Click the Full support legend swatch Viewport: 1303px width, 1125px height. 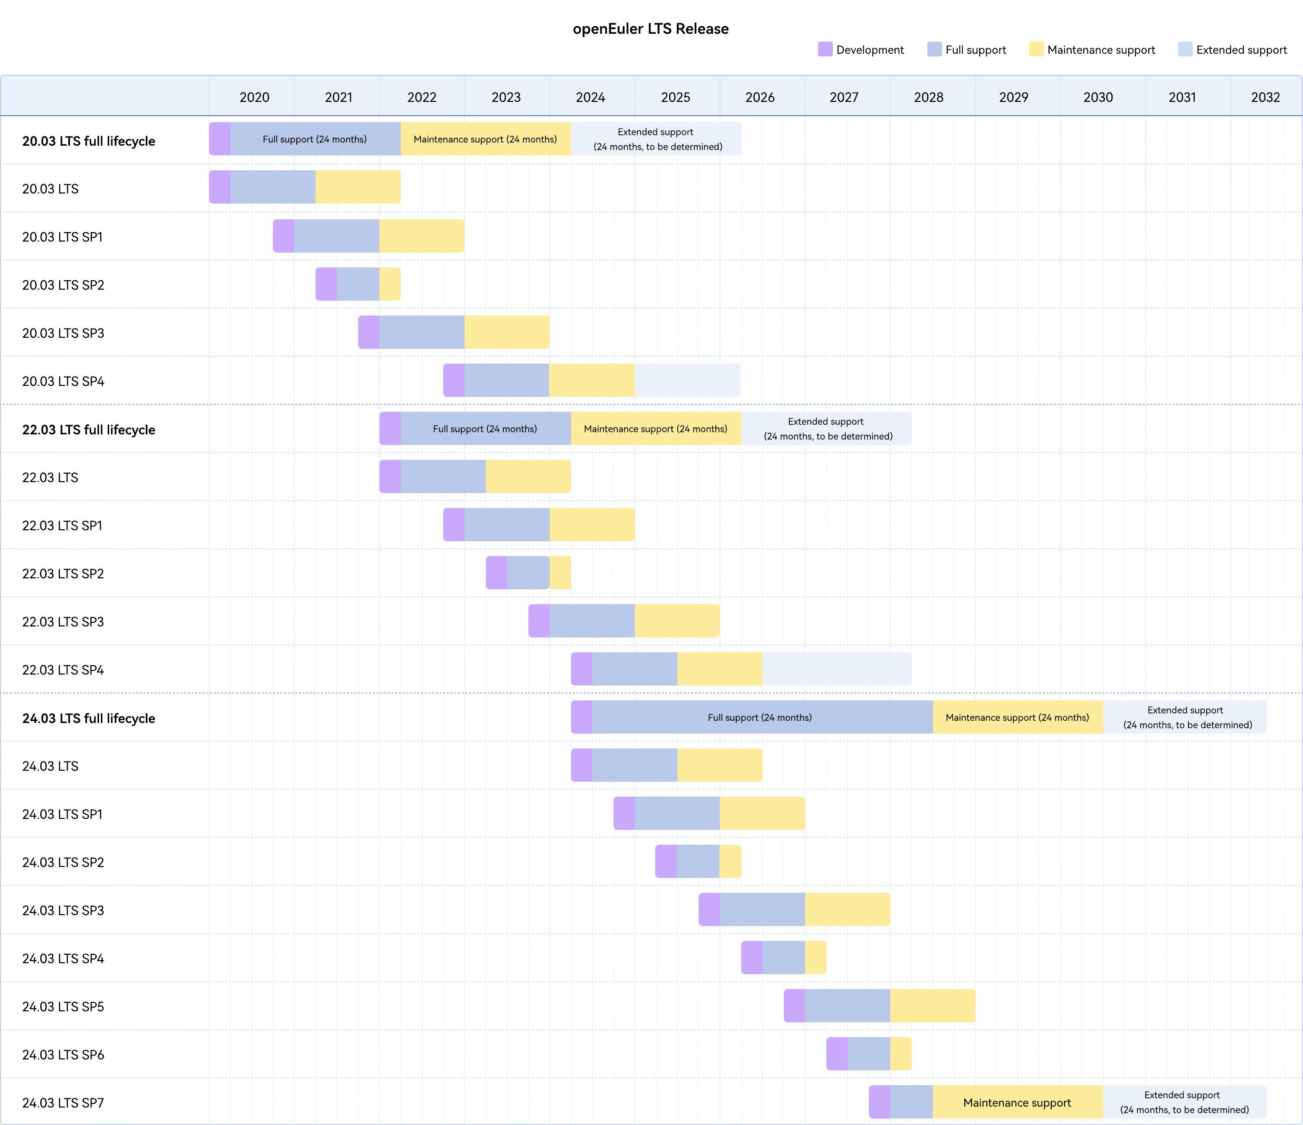(934, 49)
